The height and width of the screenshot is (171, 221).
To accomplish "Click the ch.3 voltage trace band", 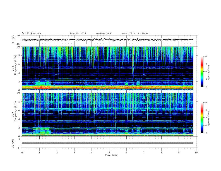I will click(x=107, y=143).
